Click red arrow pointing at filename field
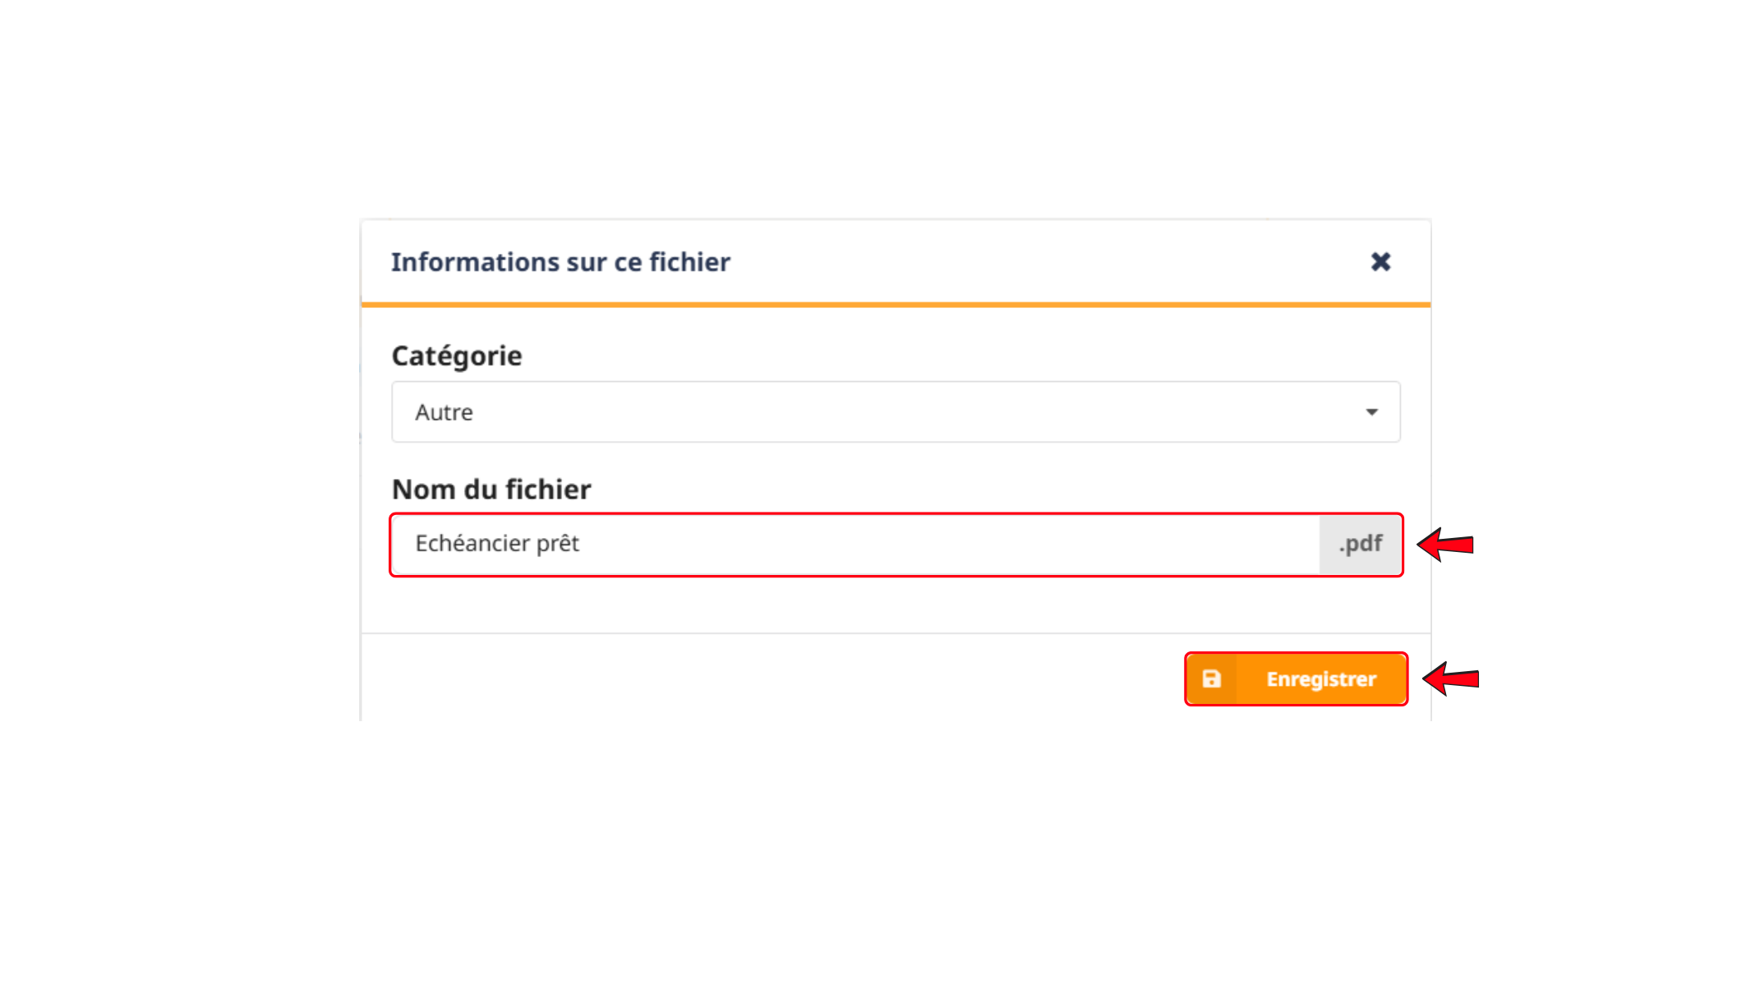 coord(1446,545)
